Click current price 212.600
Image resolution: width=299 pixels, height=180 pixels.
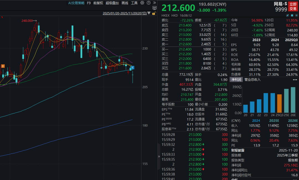coord(179,8)
